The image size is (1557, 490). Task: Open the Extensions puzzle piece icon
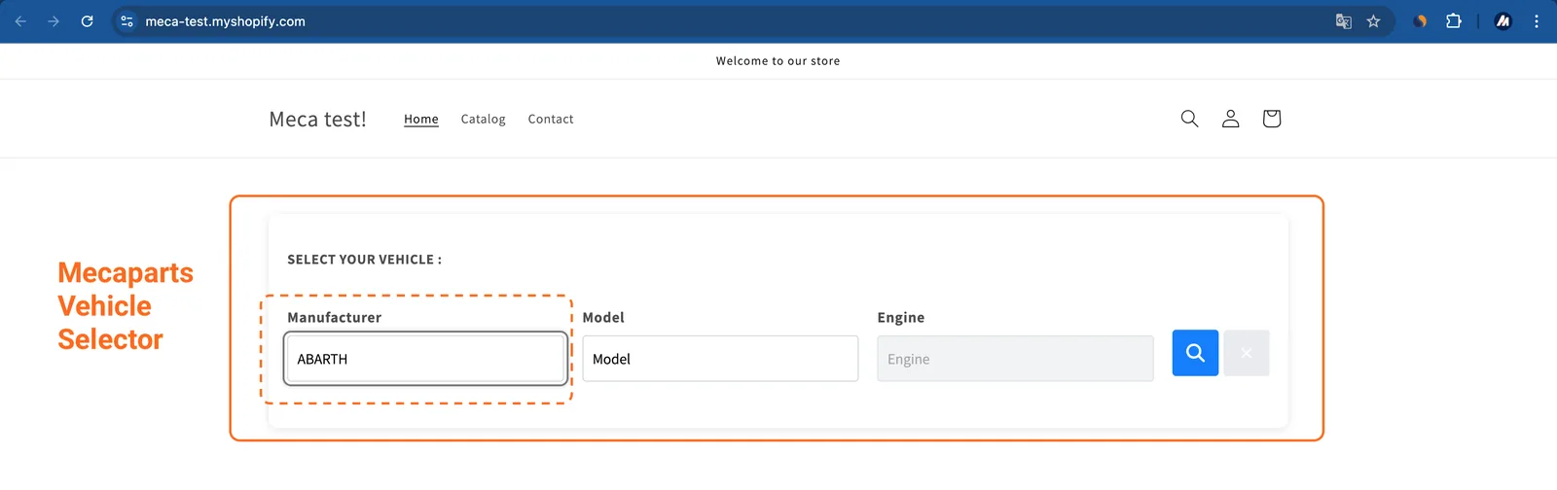1454,21
